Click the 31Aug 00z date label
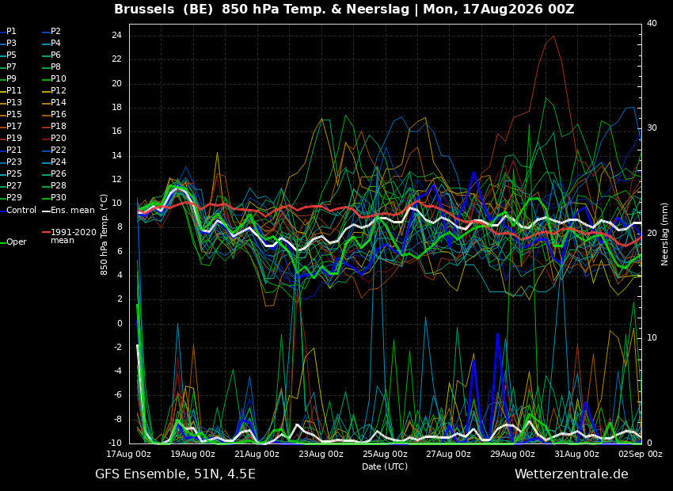Image resolution: width=673 pixels, height=491 pixels. [577, 454]
